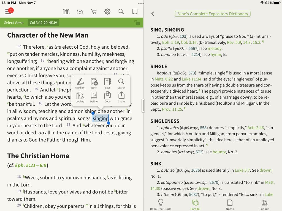Viewport: 282px width, 211px height.
Task: Open the Eph. 5:19 reference link
Action: [x=170, y=42]
